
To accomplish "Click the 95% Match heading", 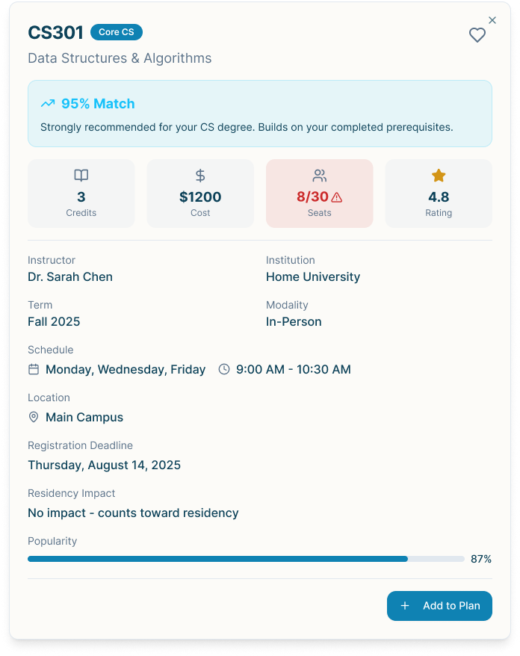I will tap(98, 104).
